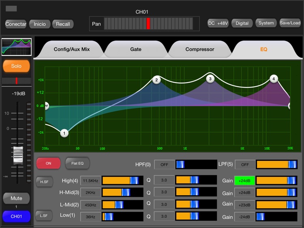This screenshot has width=304, height=228.
Task: Click the +23dB gain field
Action: click(x=244, y=205)
